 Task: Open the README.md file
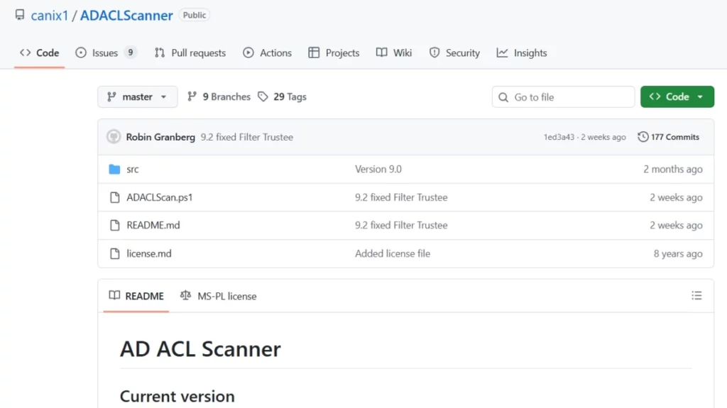click(153, 226)
